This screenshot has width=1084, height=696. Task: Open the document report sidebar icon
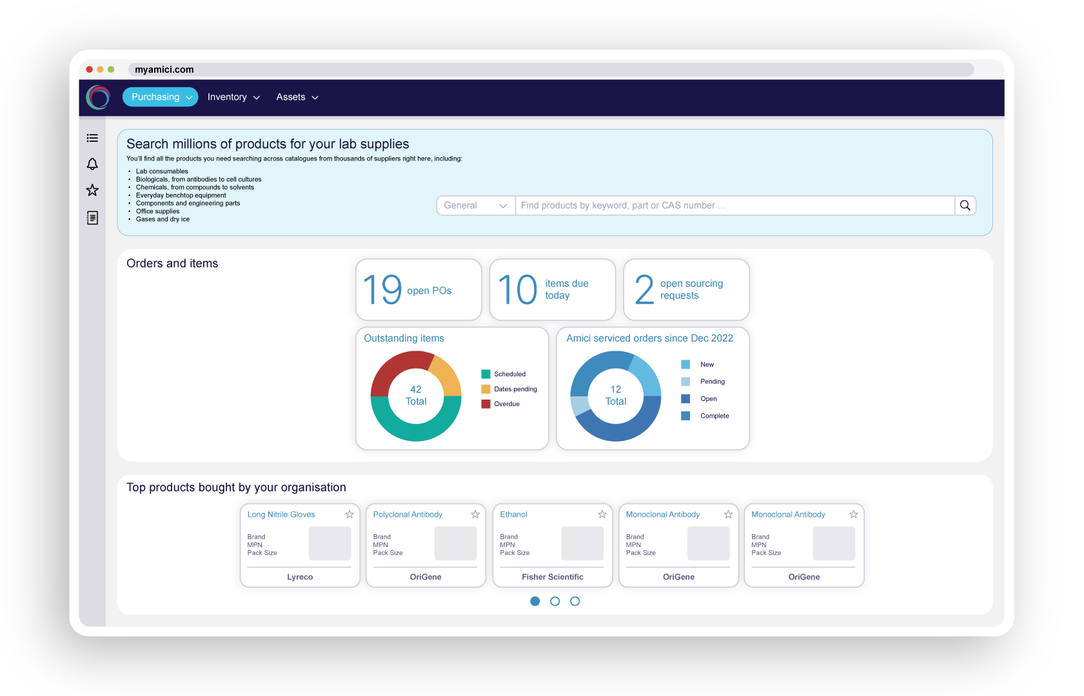[x=92, y=218]
